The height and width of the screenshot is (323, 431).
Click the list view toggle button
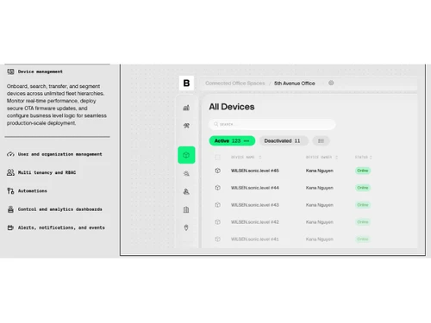click(x=321, y=140)
